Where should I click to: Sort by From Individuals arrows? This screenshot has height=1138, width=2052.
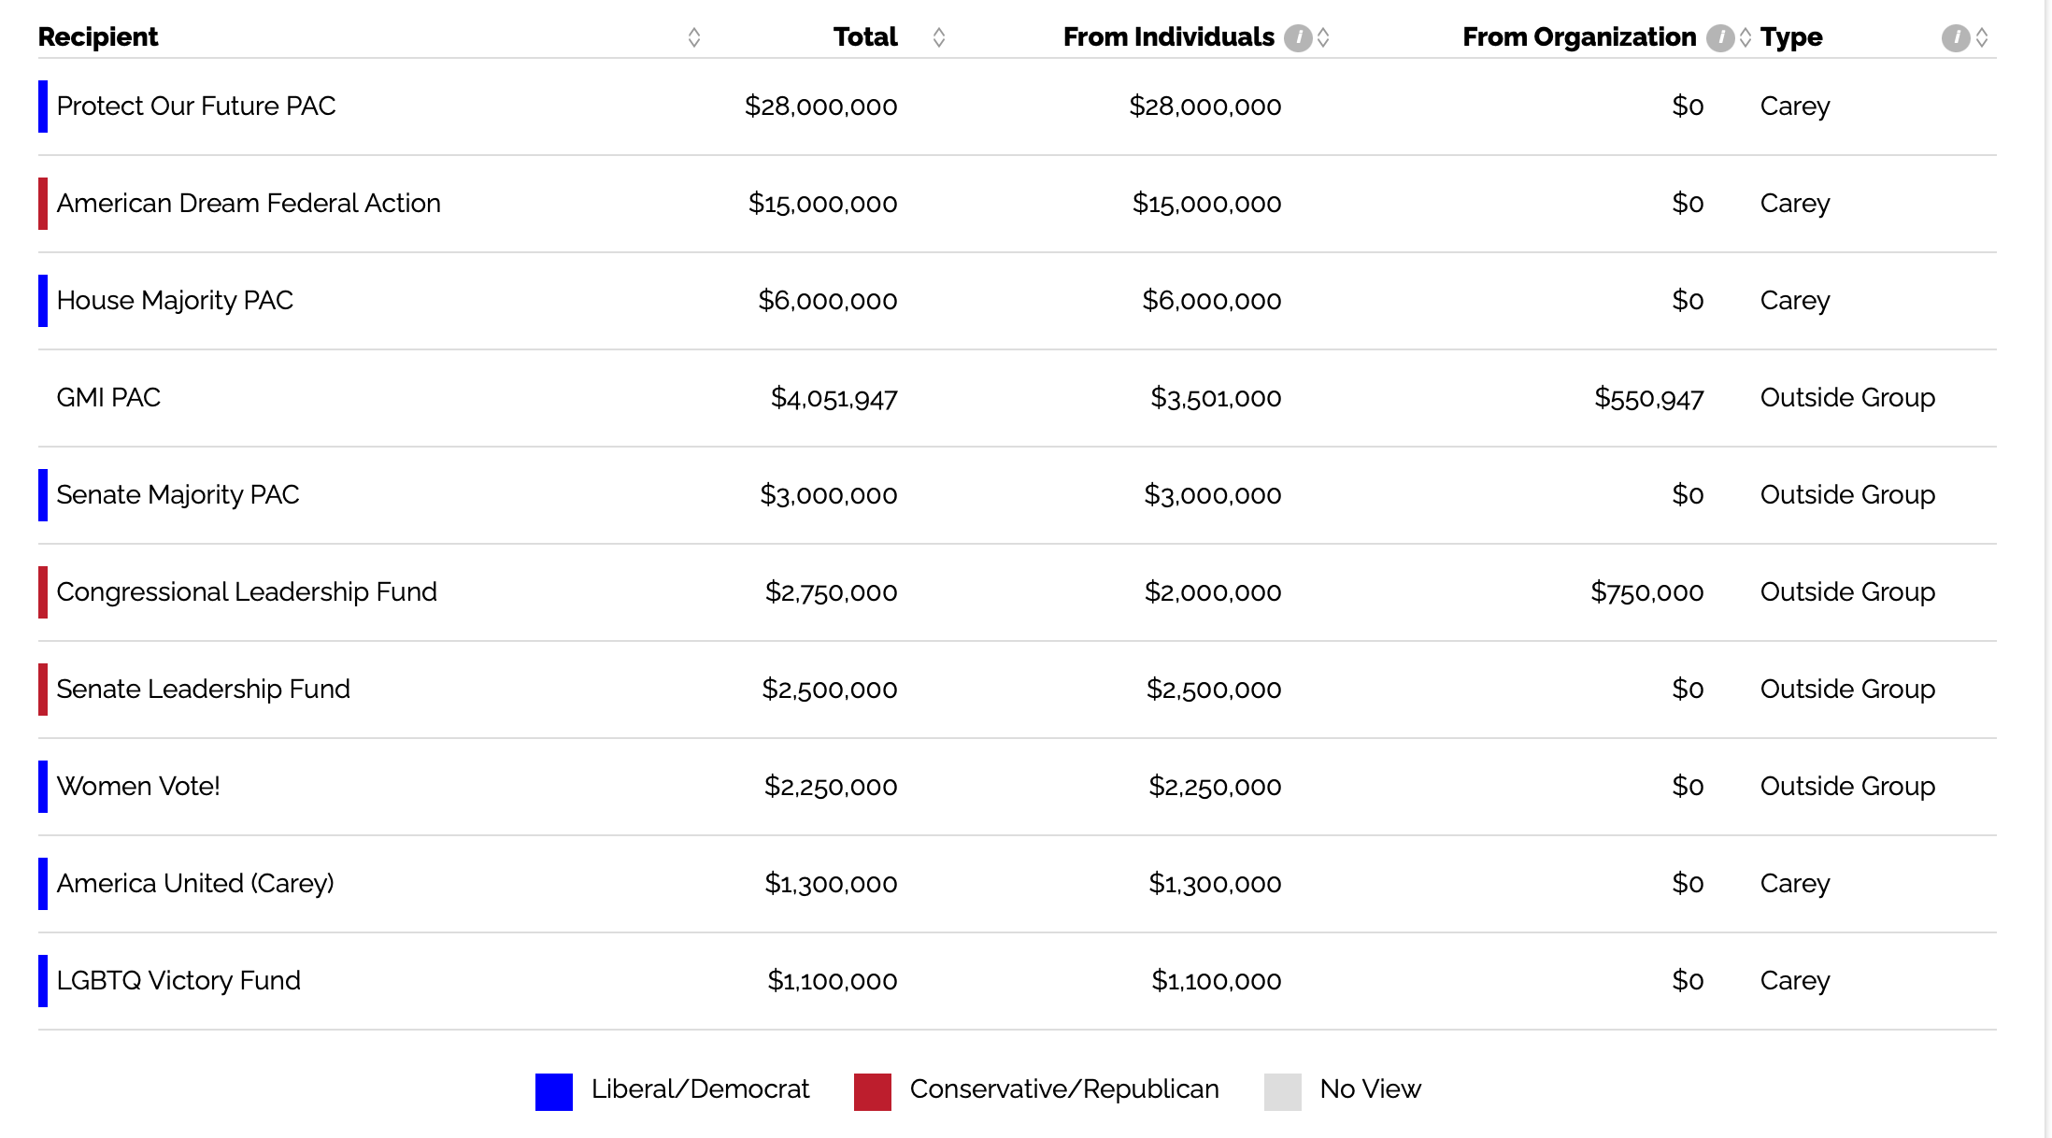(1323, 38)
